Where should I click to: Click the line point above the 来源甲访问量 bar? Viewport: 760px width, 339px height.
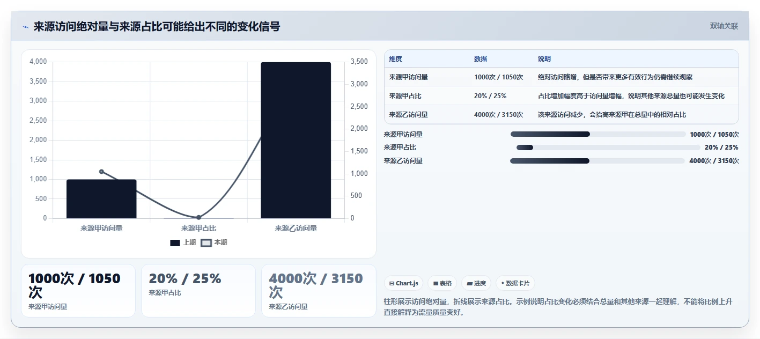pos(101,172)
